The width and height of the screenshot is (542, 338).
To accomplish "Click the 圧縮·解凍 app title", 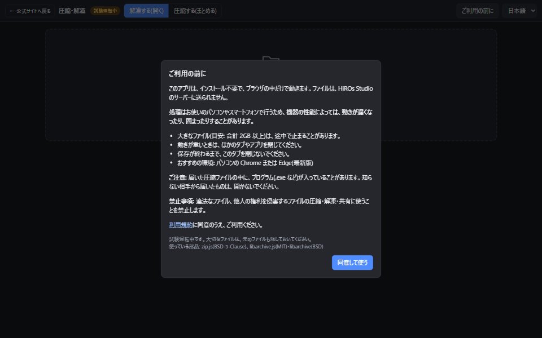I will point(72,11).
